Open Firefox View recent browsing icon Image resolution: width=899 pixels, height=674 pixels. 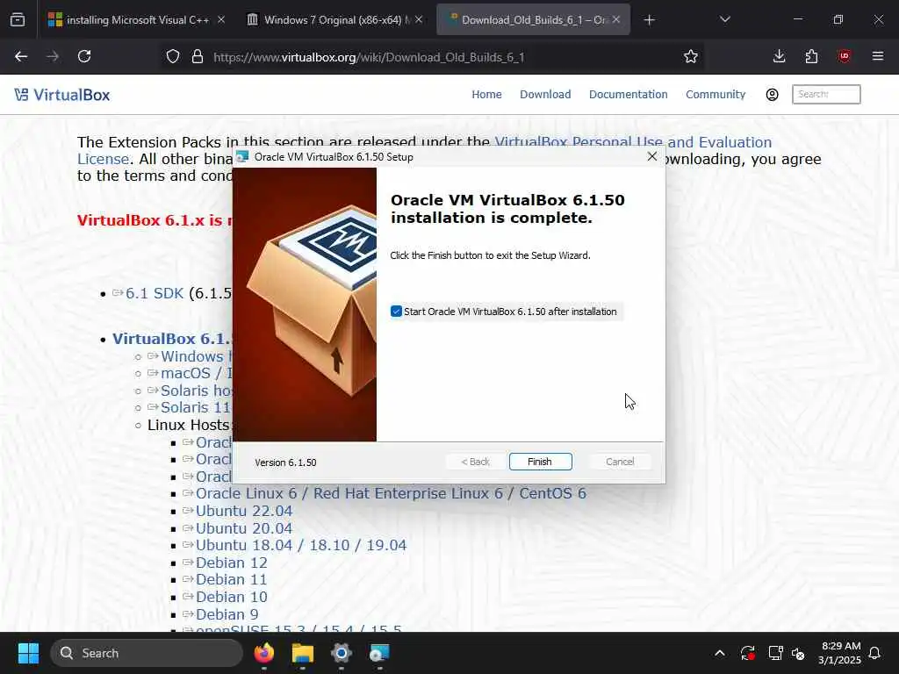point(18,20)
